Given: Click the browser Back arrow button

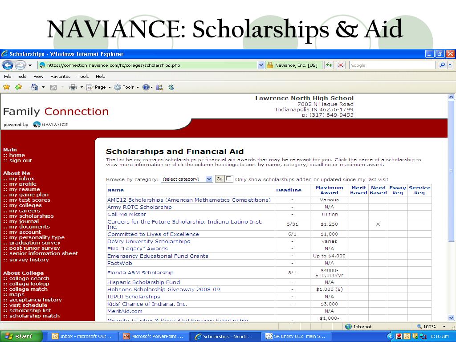Looking at the screenshot, I should click(8, 65).
